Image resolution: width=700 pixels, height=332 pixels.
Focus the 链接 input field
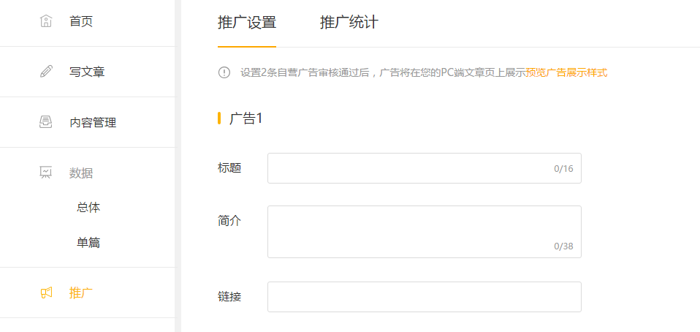pos(424,297)
